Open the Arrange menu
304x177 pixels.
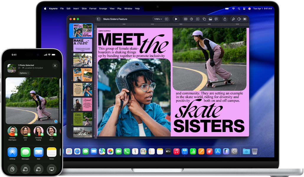point(103,9)
